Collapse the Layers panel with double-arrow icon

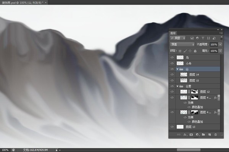(218, 30)
